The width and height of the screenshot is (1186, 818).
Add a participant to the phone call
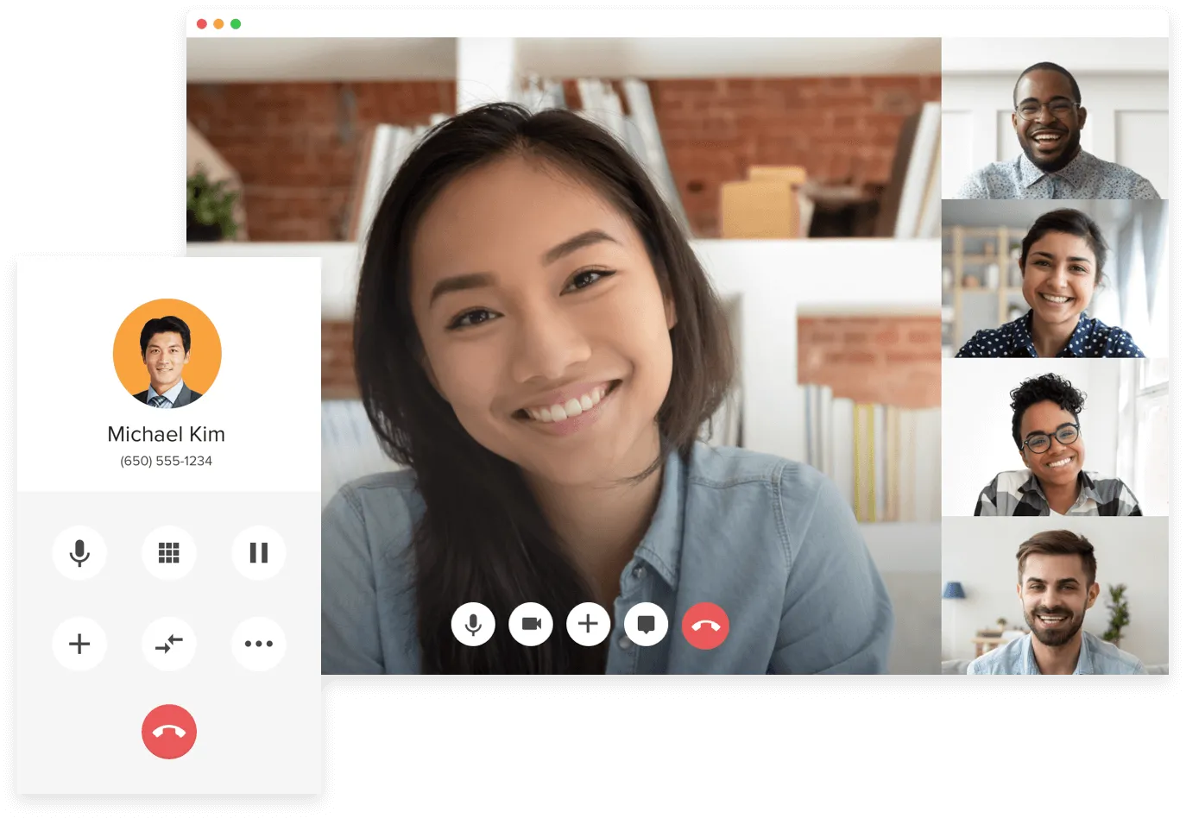point(79,644)
